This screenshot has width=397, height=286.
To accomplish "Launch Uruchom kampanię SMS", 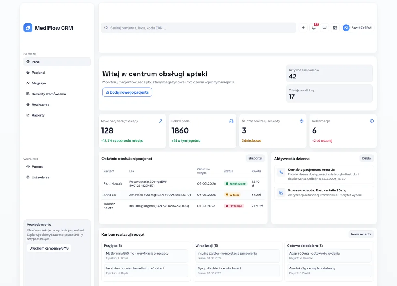I will 49,248.
